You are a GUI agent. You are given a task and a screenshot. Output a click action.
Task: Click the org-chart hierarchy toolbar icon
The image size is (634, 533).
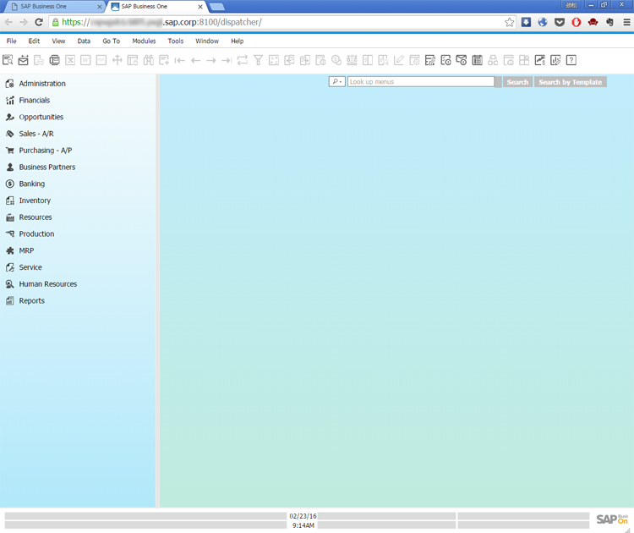(x=493, y=60)
